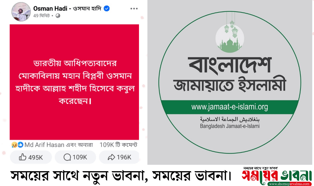Click the 49 মিনিট post timestamp
The width and height of the screenshot is (314, 186).
(x=42, y=16)
